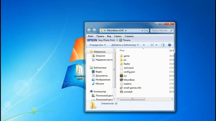Click the jre folder icon
Image resolution: width=216 pixels, height=121 pixels.
(x=121, y=60)
